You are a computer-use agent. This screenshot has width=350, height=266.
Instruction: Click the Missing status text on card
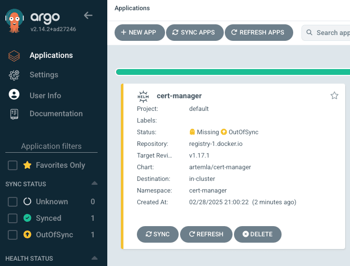coord(208,132)
